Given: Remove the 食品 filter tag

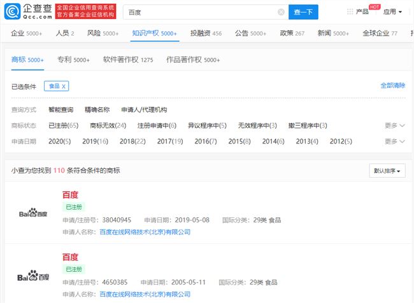Looking at the screenshot, I should point(64,86).
